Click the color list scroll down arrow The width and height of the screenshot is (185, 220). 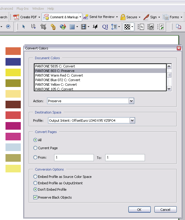[169, 89]
